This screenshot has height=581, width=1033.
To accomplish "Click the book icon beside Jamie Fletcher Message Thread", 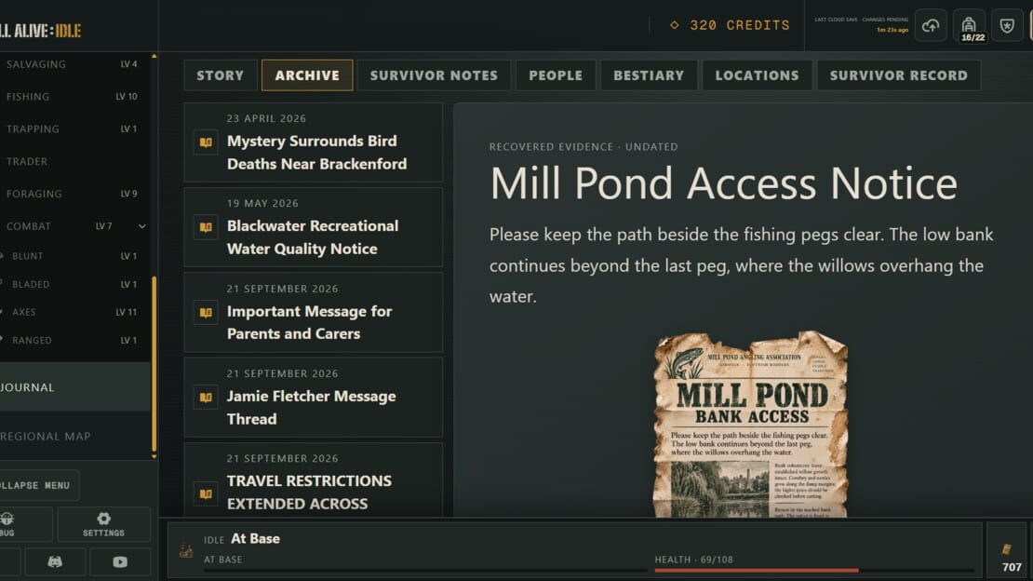I will 206,398.
